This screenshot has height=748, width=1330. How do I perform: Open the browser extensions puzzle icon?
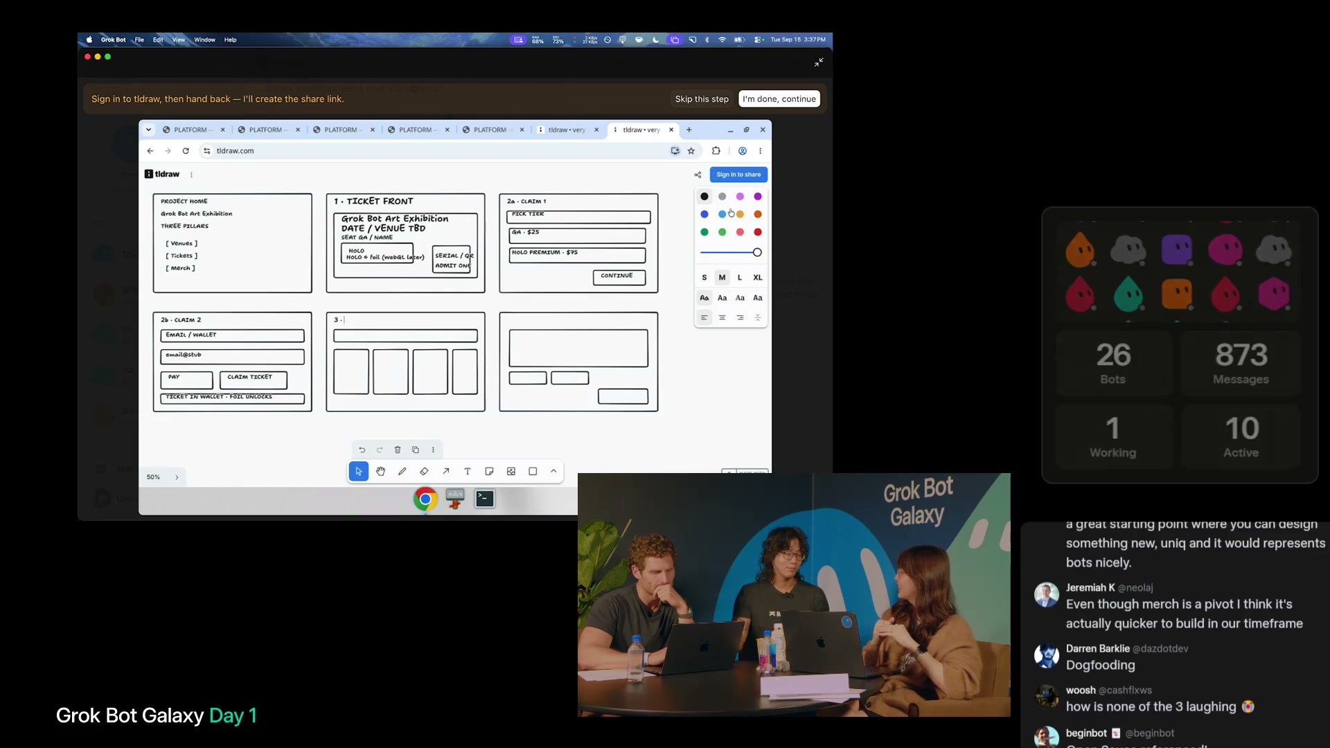point(716,151)
